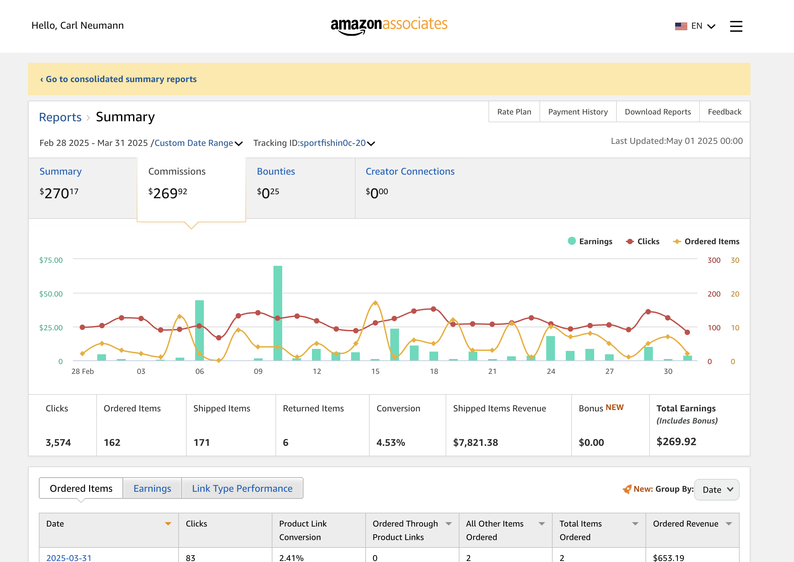
Task: Click the Returned Items value 6
Action: point(286,442)
